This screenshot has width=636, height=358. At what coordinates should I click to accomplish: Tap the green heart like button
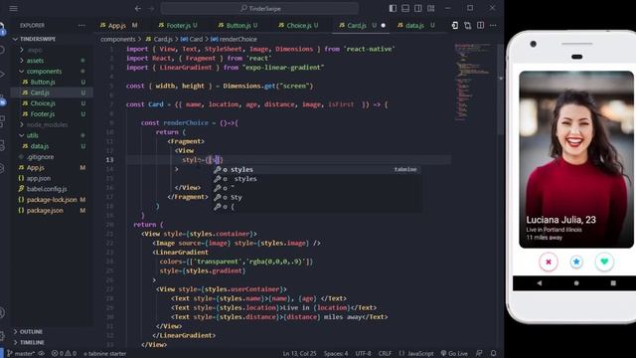click(x=604, y=262)
